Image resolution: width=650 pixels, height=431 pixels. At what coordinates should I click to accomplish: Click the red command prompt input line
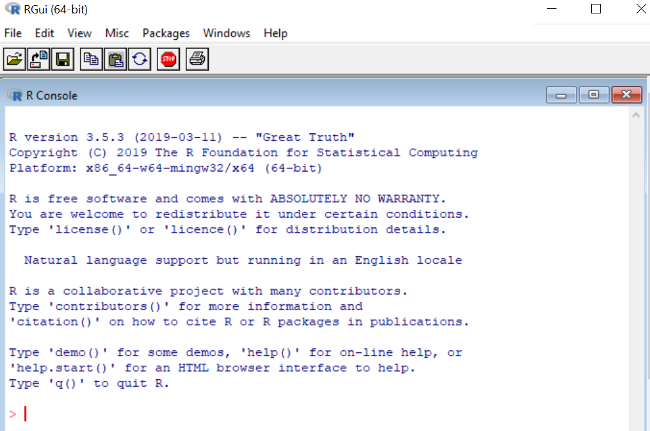(318, 414)
